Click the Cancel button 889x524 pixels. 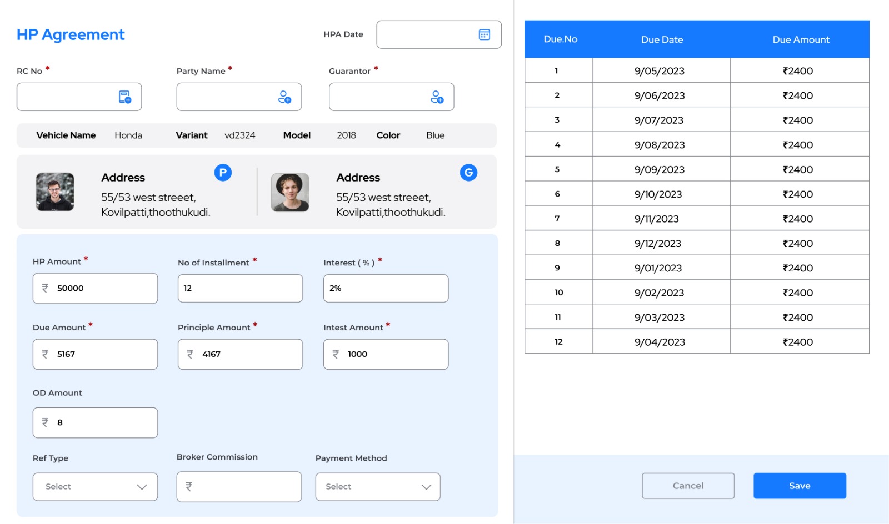click(x=688, y=486)
